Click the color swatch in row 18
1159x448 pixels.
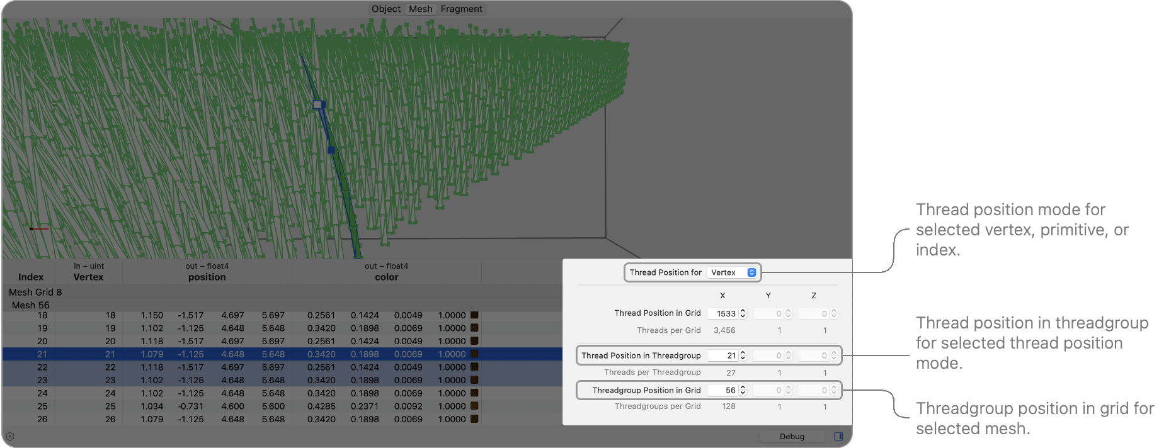point(474,315)
